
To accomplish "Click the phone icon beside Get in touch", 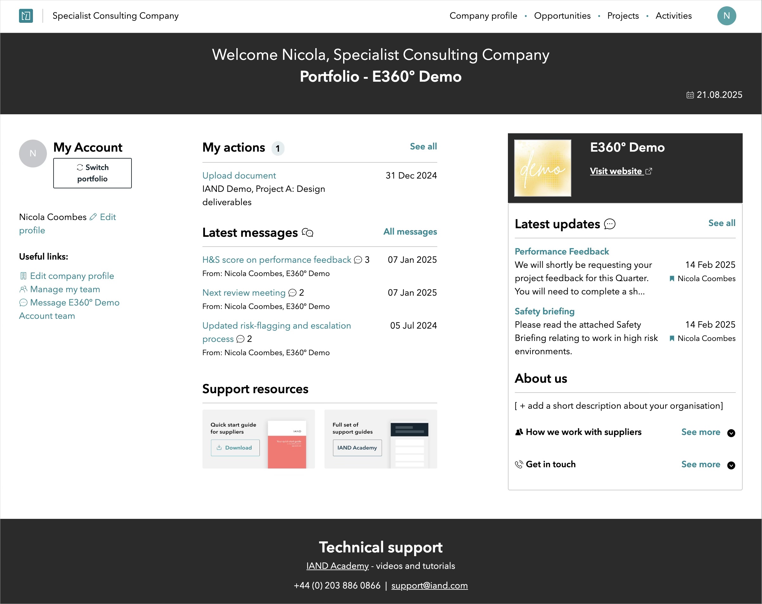I will pos(519,464).
